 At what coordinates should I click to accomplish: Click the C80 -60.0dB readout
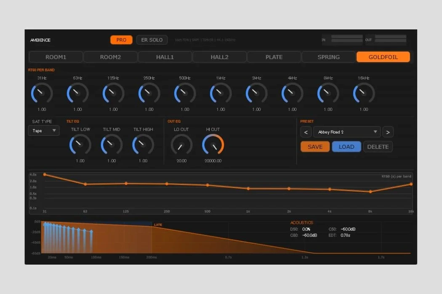(304, 236)
